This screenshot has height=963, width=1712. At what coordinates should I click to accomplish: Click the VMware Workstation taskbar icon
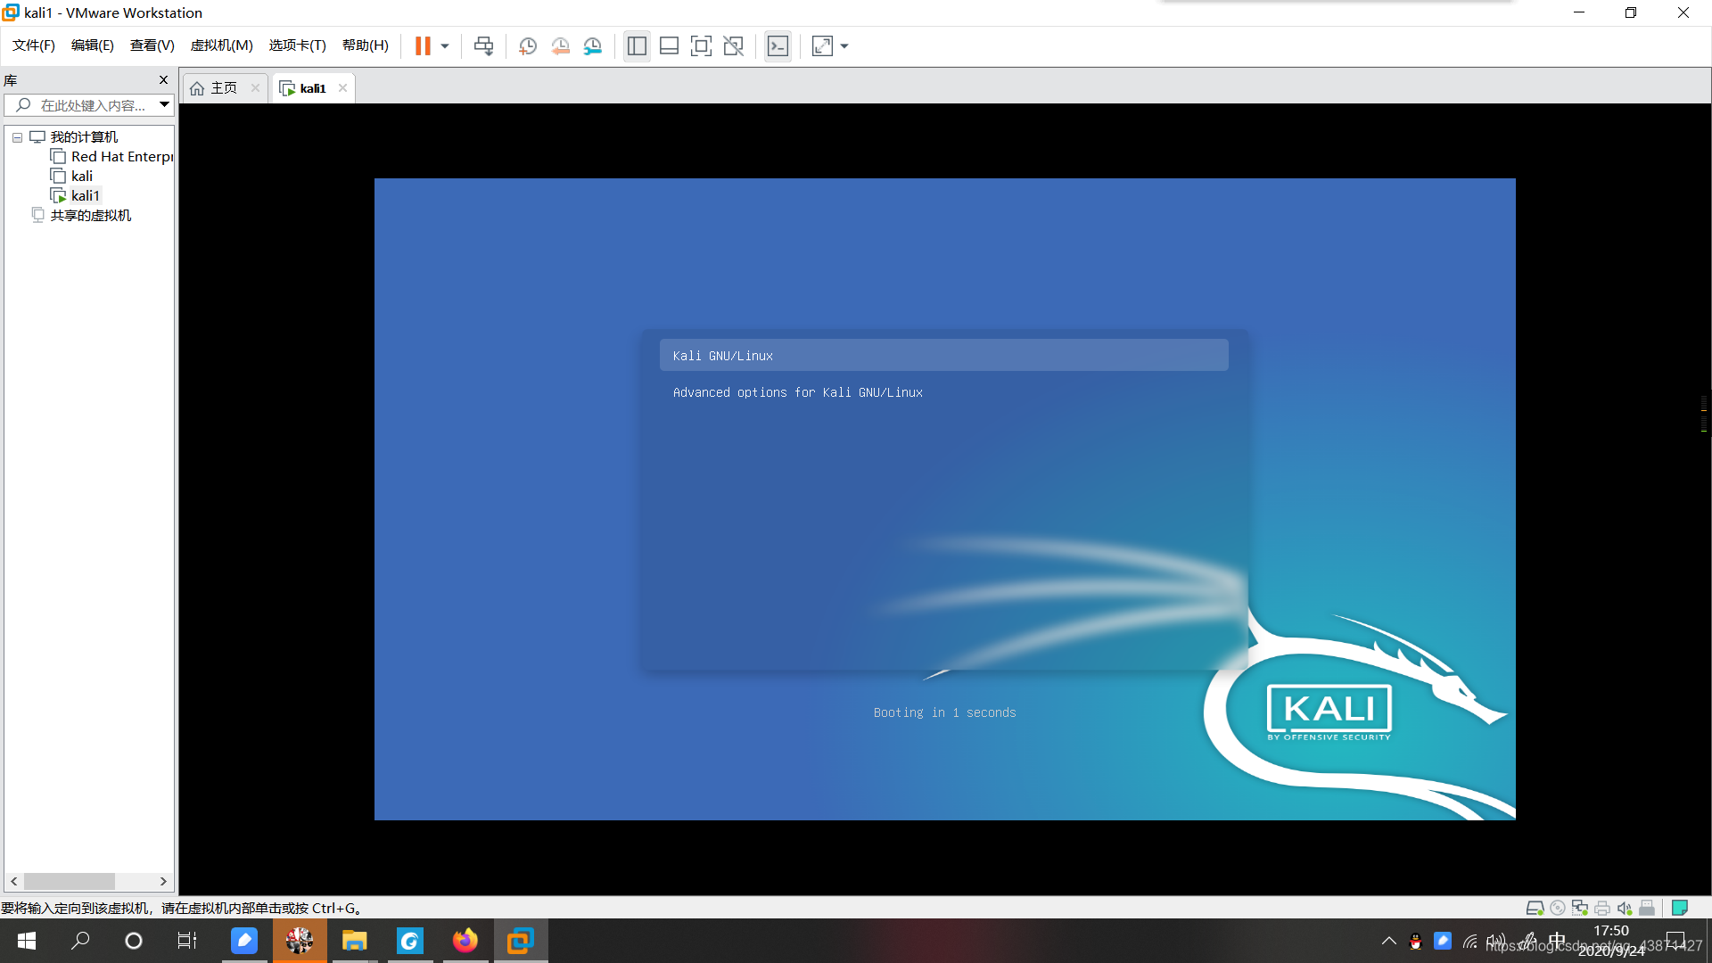click(x=521, y=941)
